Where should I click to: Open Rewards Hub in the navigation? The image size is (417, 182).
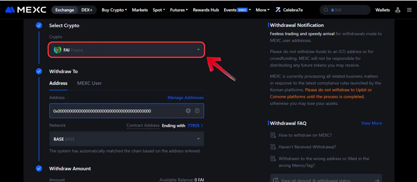click(206, 10)
